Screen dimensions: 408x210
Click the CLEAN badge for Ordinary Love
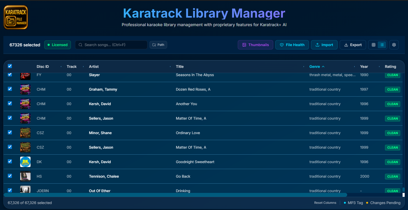392,133
